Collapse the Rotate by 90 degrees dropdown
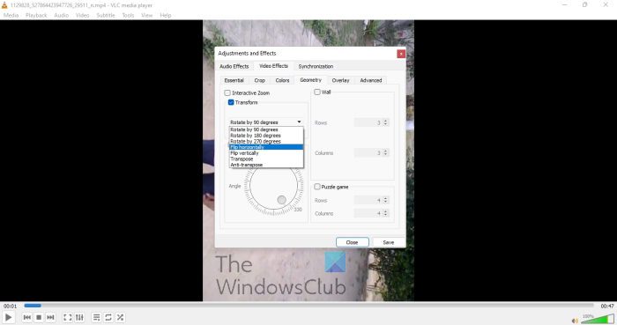 [x=266, y=122]
